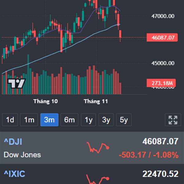Click the 22470.52 index price

(160, 174)
